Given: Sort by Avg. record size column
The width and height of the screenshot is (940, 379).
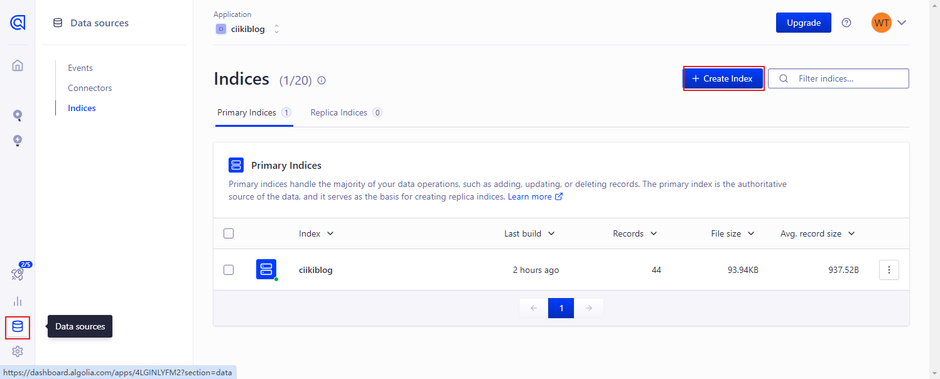Looking at the screenshot, I should pyautogui.click(x=818, y=233).
